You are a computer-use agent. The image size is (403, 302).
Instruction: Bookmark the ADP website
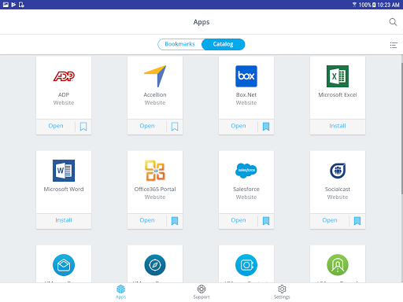(83, 127)
